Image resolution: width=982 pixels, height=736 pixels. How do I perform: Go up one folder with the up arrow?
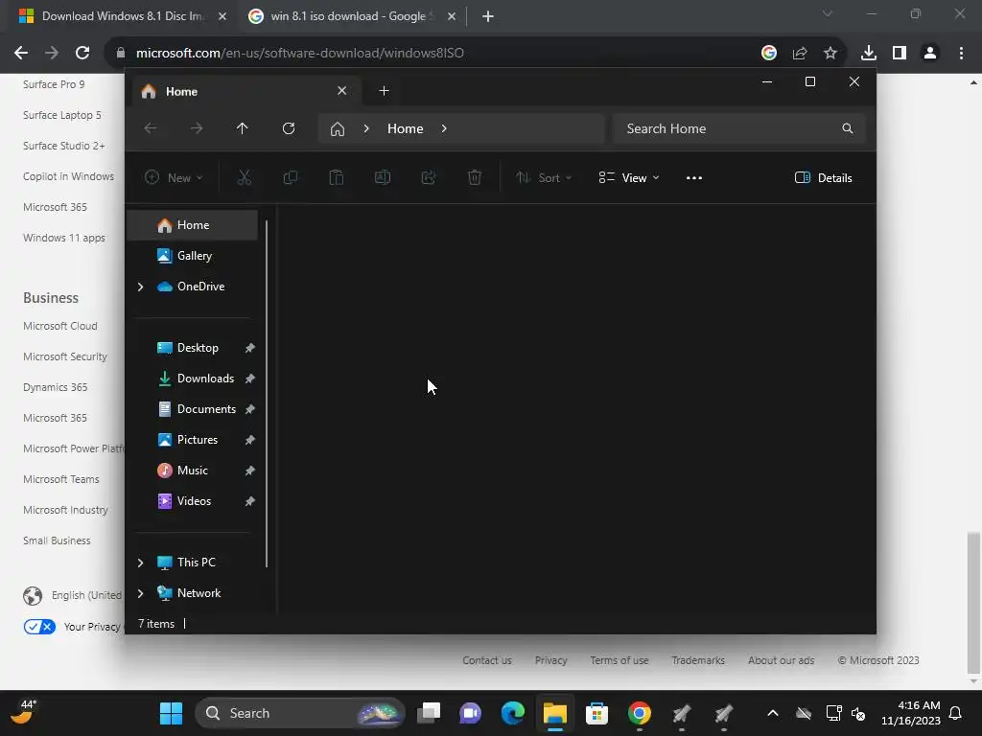pos(243,128)
